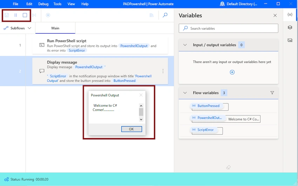This screenshot has width=298, height=186.
Task: Close the Powershell Output dialog
Action: [141, 95]
